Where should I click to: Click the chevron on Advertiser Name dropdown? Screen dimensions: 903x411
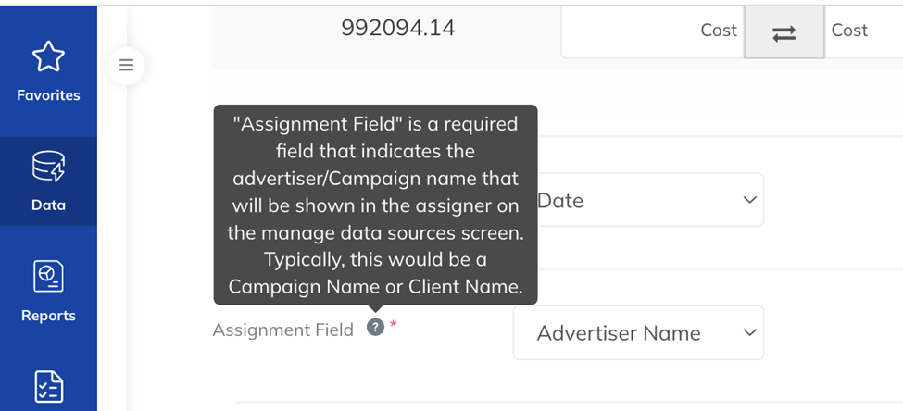[x=749, y=332]
